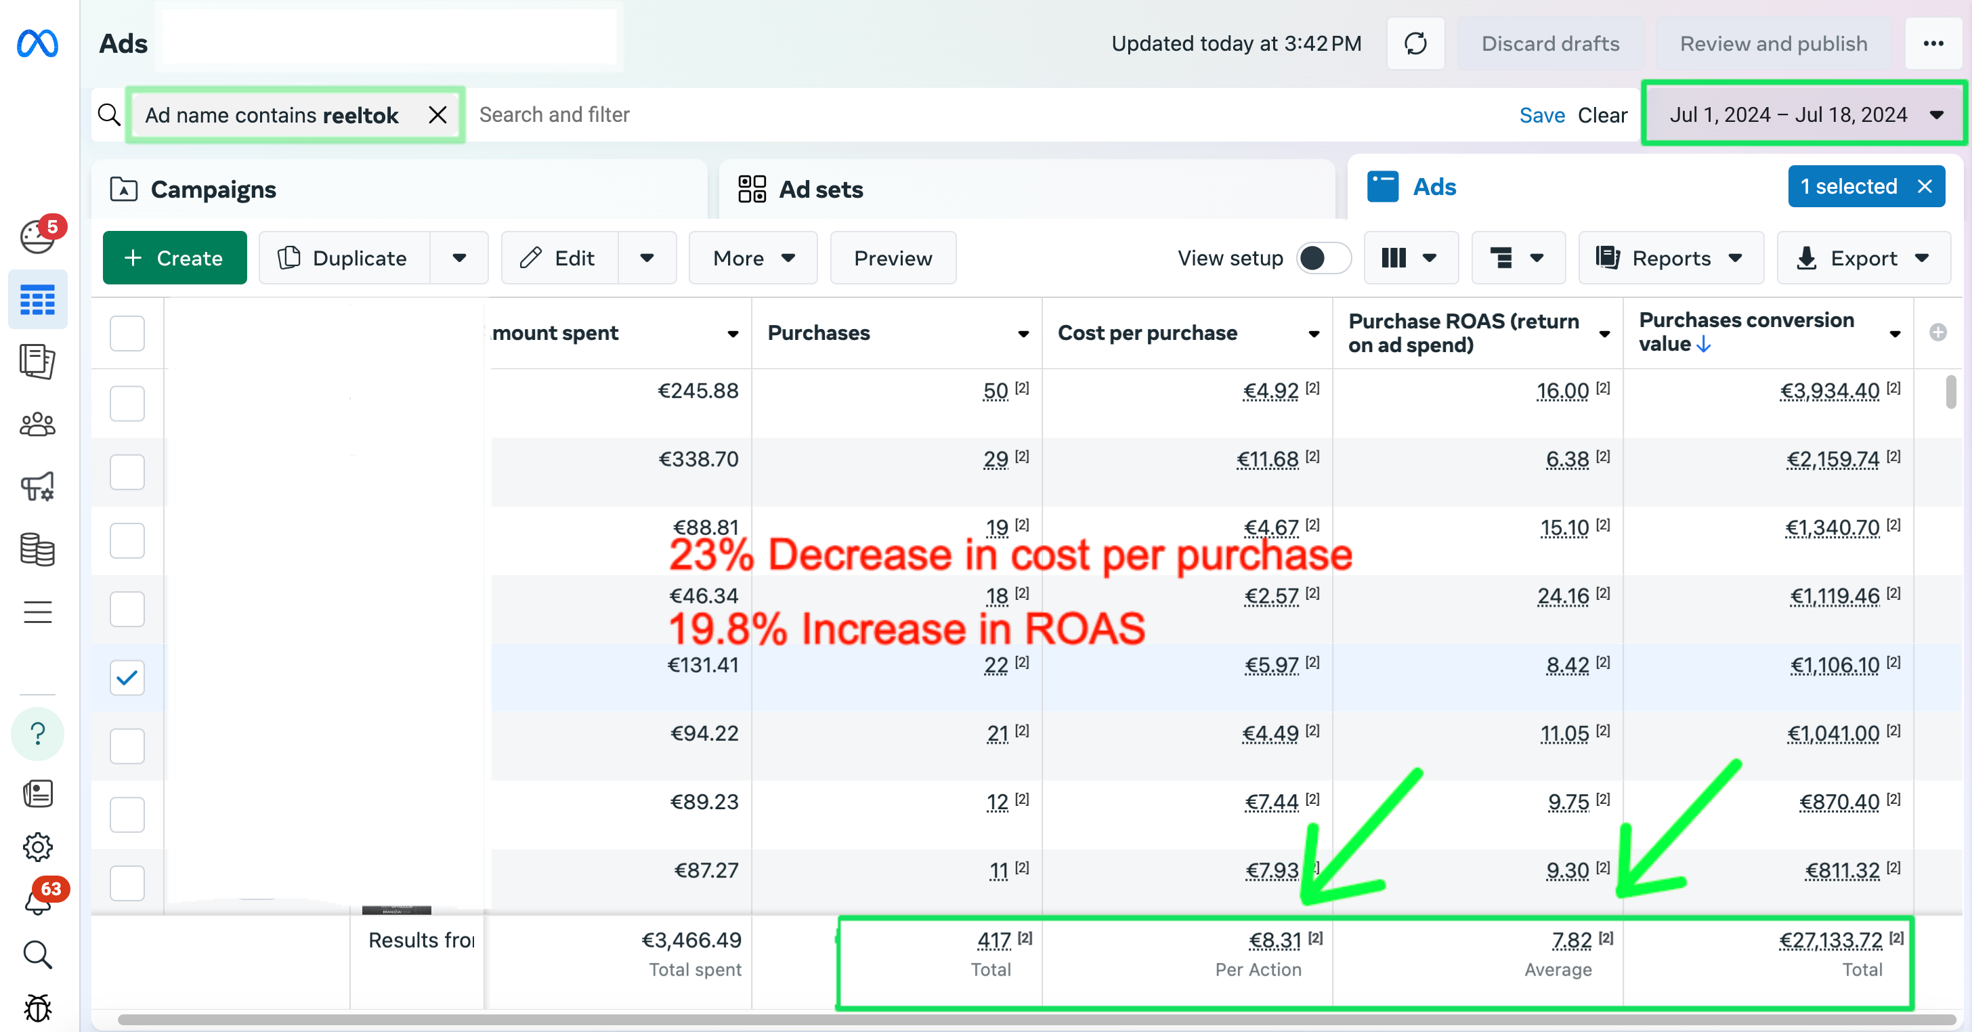Image resolution: width=1972 pixels, height=1032 pixels.
Task: Open the date range dropdown
Action: coord(1804,115)
